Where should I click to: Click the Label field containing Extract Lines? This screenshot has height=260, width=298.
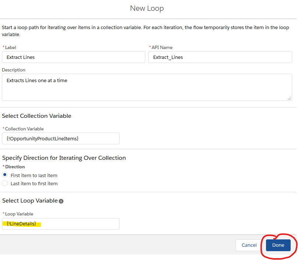pos(74,57)
